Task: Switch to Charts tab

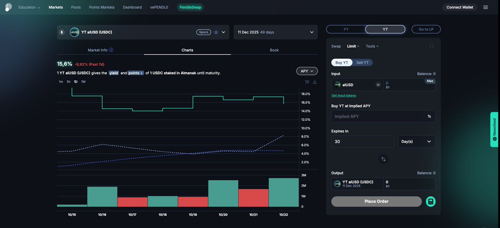Action: coord(187,50)
